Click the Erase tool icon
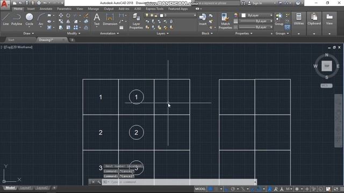Screen dimensions: 344x193 point(86,16)
